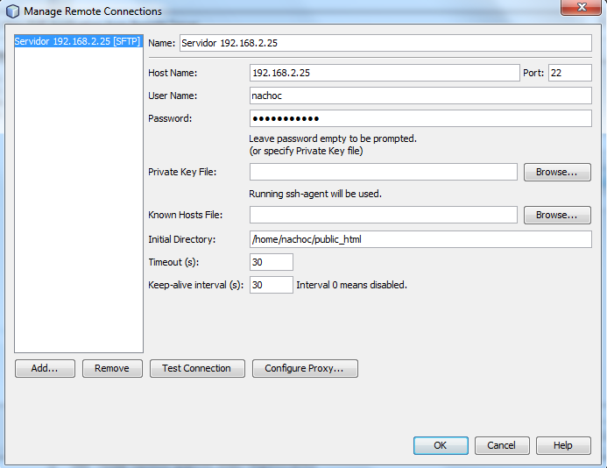The image size is (607, 468).
Task: Focus the Keep-alive interval field
Action: (271, 285)
